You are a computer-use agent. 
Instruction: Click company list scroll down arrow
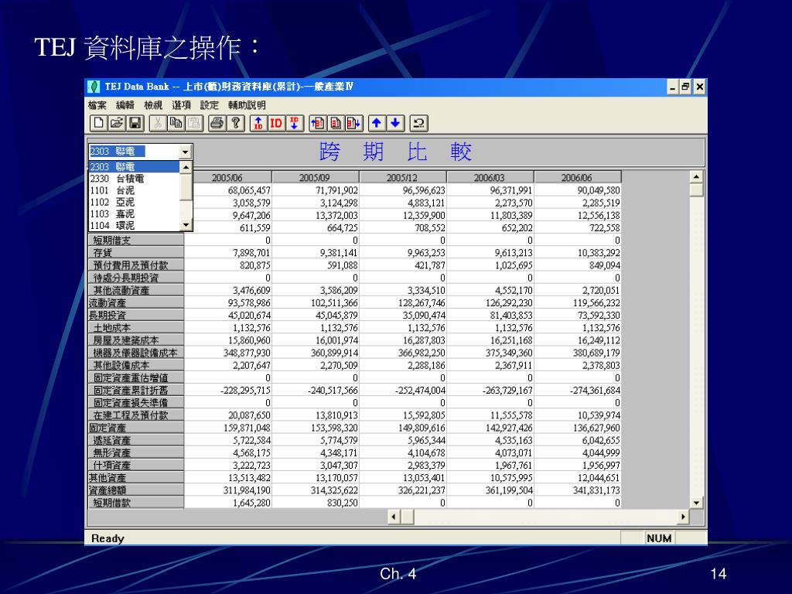(186, 225)
